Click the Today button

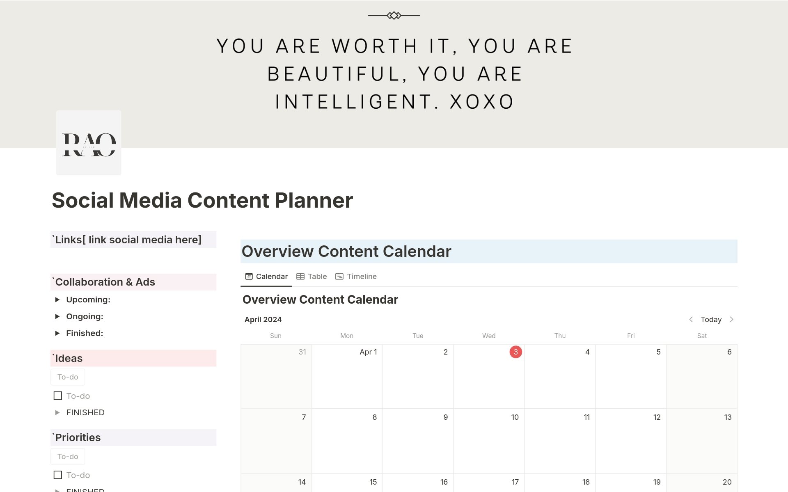click(x=711, y=319)
